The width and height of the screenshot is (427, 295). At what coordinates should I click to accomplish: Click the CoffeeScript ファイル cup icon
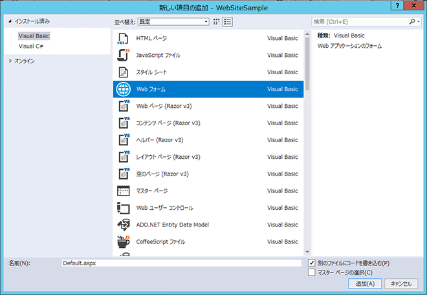124,242
